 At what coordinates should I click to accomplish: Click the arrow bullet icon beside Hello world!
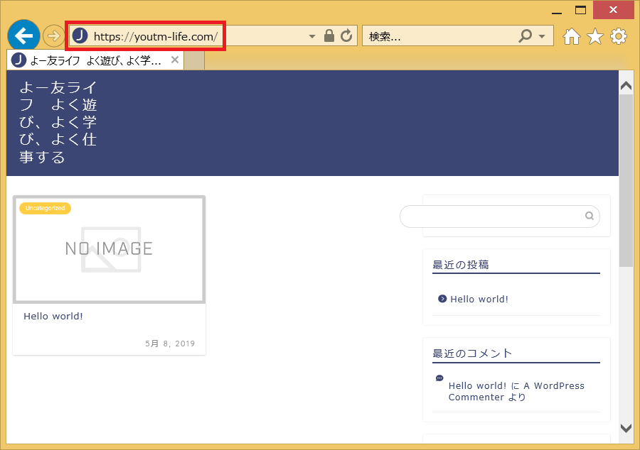(x=442, y=299)
